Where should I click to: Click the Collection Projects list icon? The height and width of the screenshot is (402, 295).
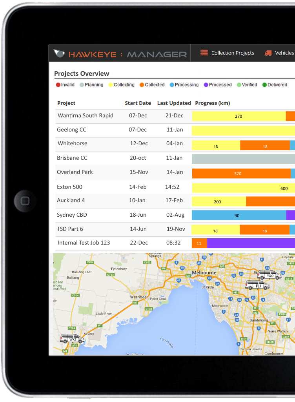(204, 53)
